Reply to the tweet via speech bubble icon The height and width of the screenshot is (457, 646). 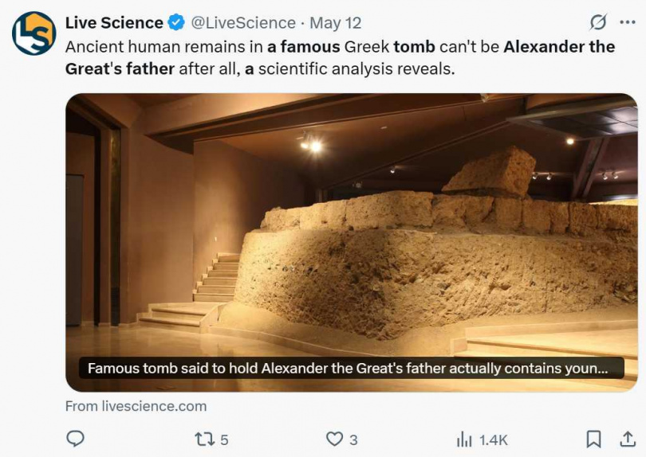click(x=75, y=439)
